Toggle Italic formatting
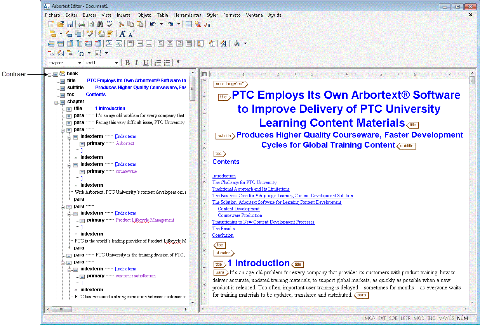480x325 pixels. (x=136, y=63)
